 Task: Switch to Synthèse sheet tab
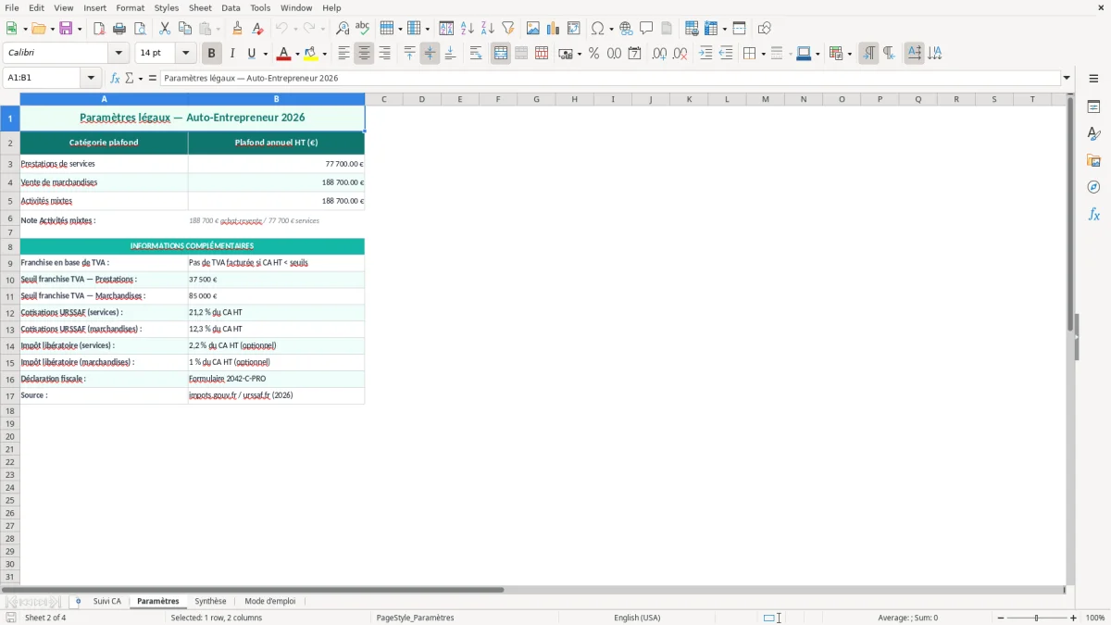pyautogui.click(x=211, y=601)
